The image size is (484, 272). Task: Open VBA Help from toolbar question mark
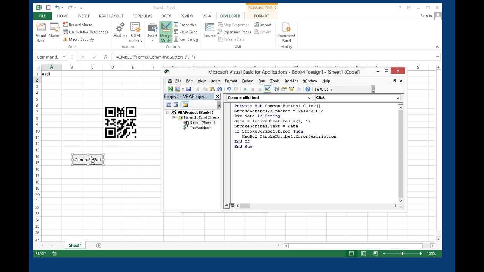[308, 89]
